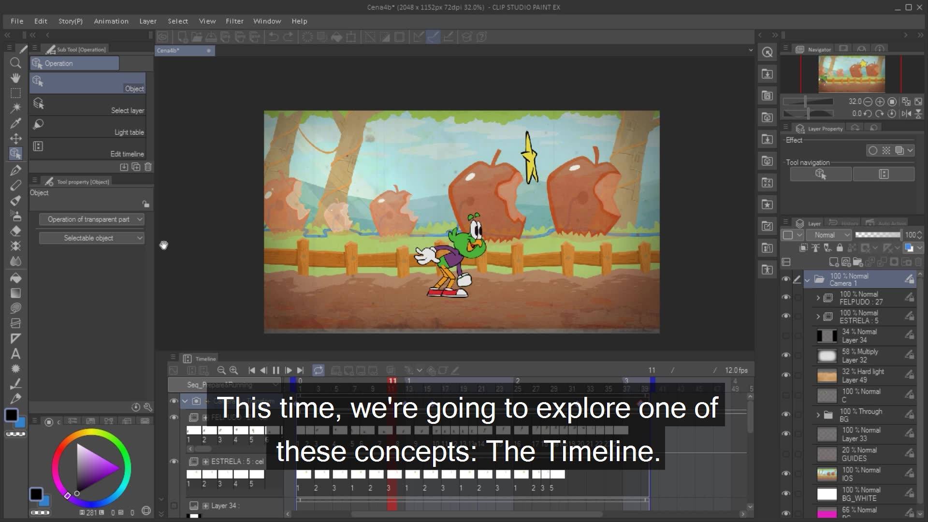
Task: Click the Navigator zoom-in plus icon
Action: (x=880, y=101)
